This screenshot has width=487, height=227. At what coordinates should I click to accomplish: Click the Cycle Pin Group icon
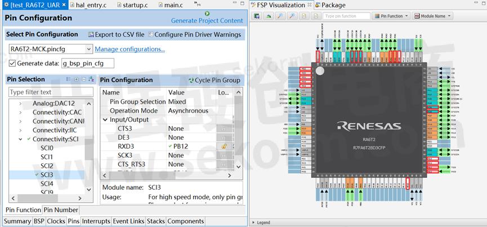[x=191, y=81]
